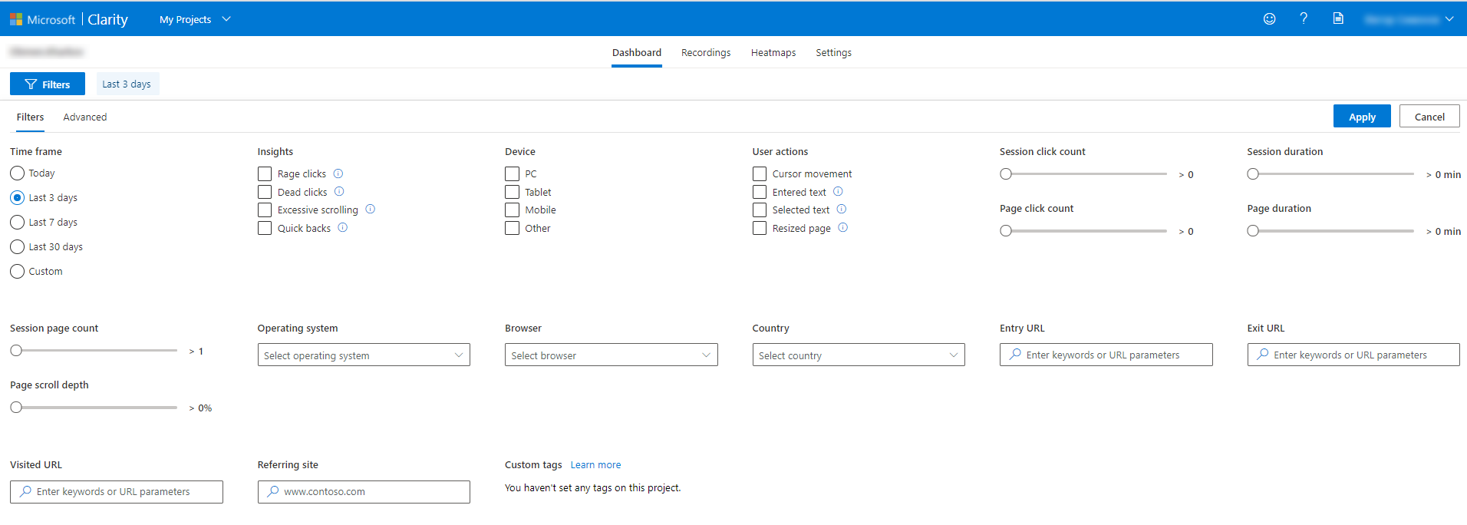Click the Page duration slider handle
The height and width of the screenshot is (525, 1467).
(1253, 230)
